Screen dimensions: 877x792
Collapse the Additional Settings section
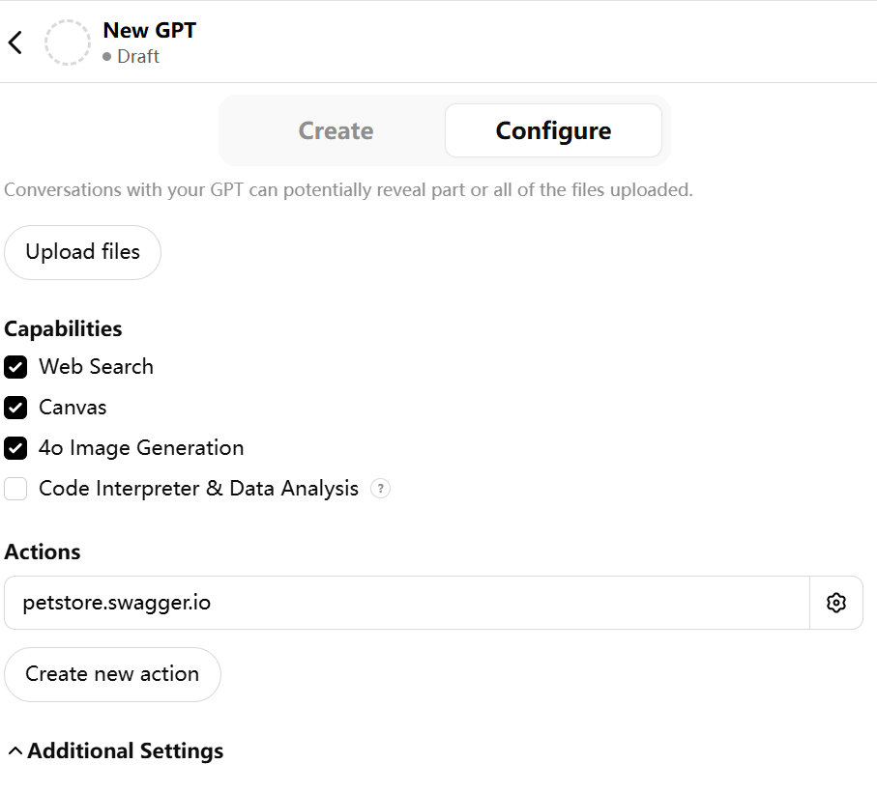(15, 751)
